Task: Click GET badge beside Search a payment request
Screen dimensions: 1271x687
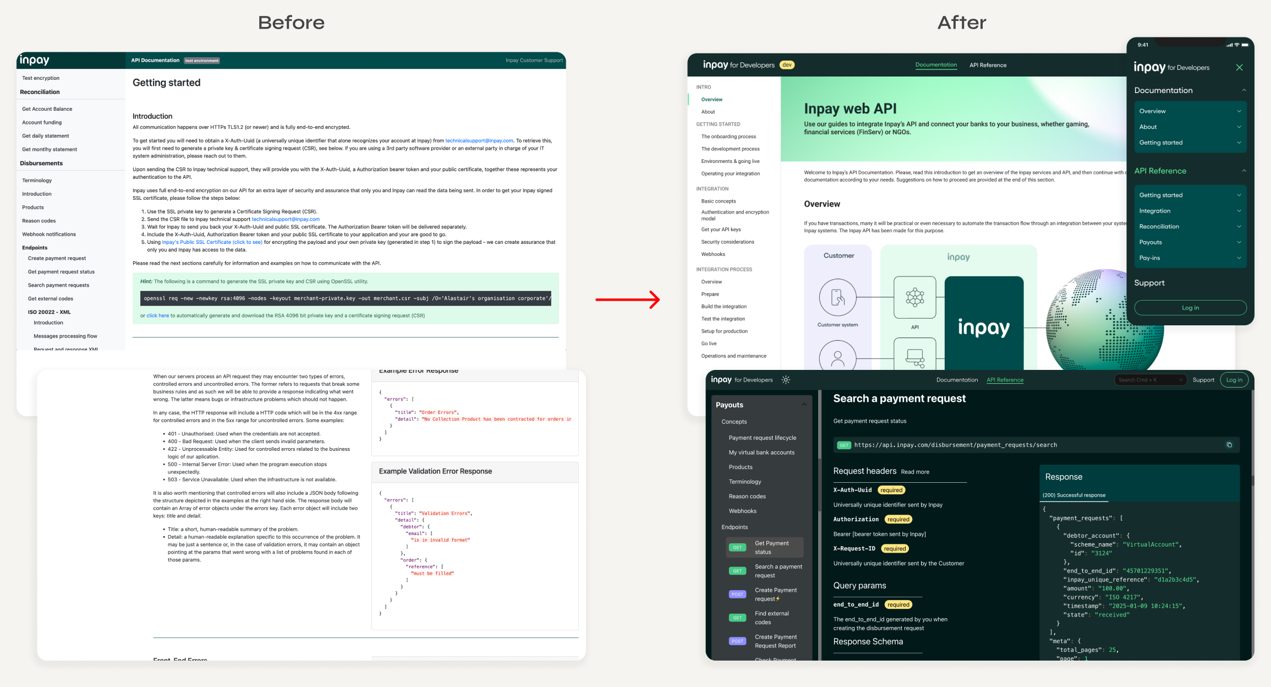Action: pyautogui.click(x=737, y=571)
